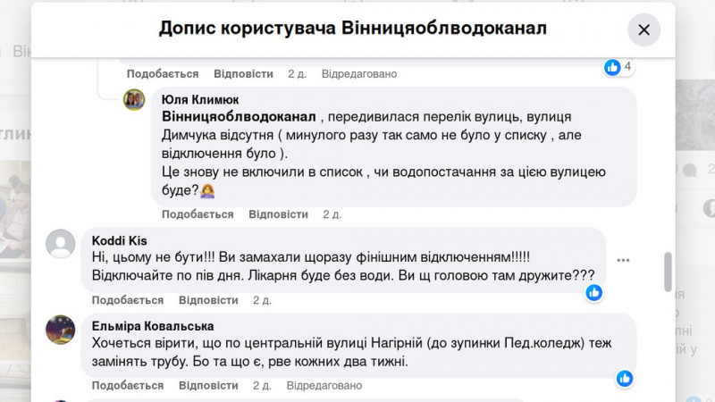This screenshot has height=402, width=715.
Task: Click the 2 д. timestamp on Koddi Kis comment
Action: (x=262, y=300)
